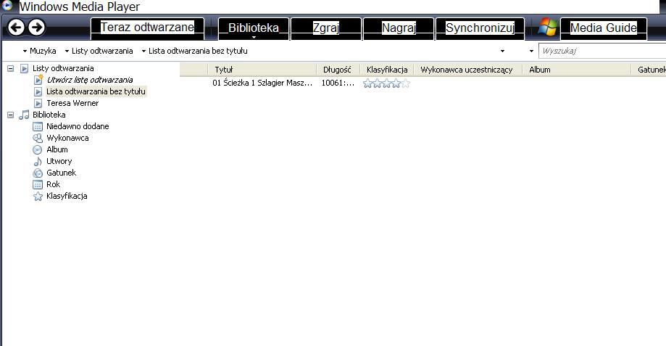Select track 01 Ścieżka 1 Szlagier Masz…
Viewport: 666px width, 346px height.
click(x=262, y=83)
